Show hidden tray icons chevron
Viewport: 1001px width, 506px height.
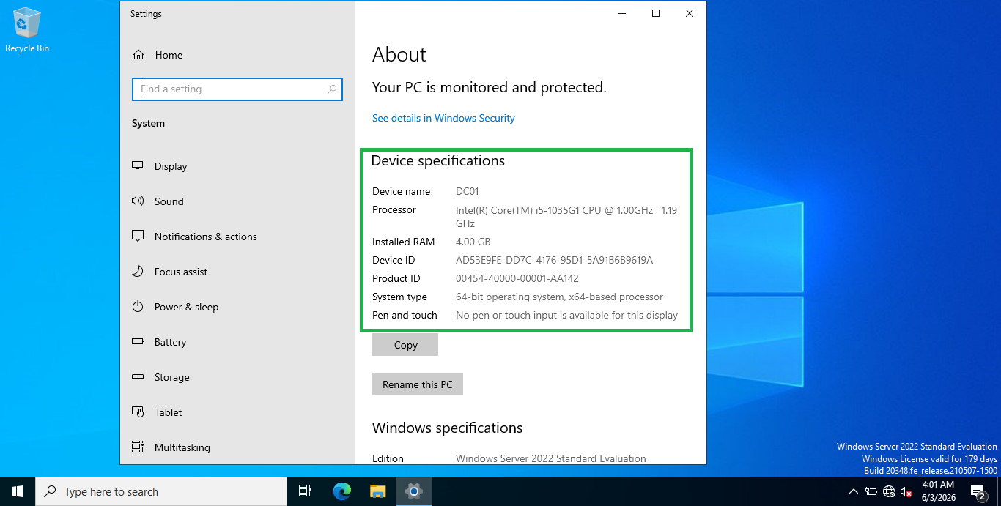(x=853, y=491)
